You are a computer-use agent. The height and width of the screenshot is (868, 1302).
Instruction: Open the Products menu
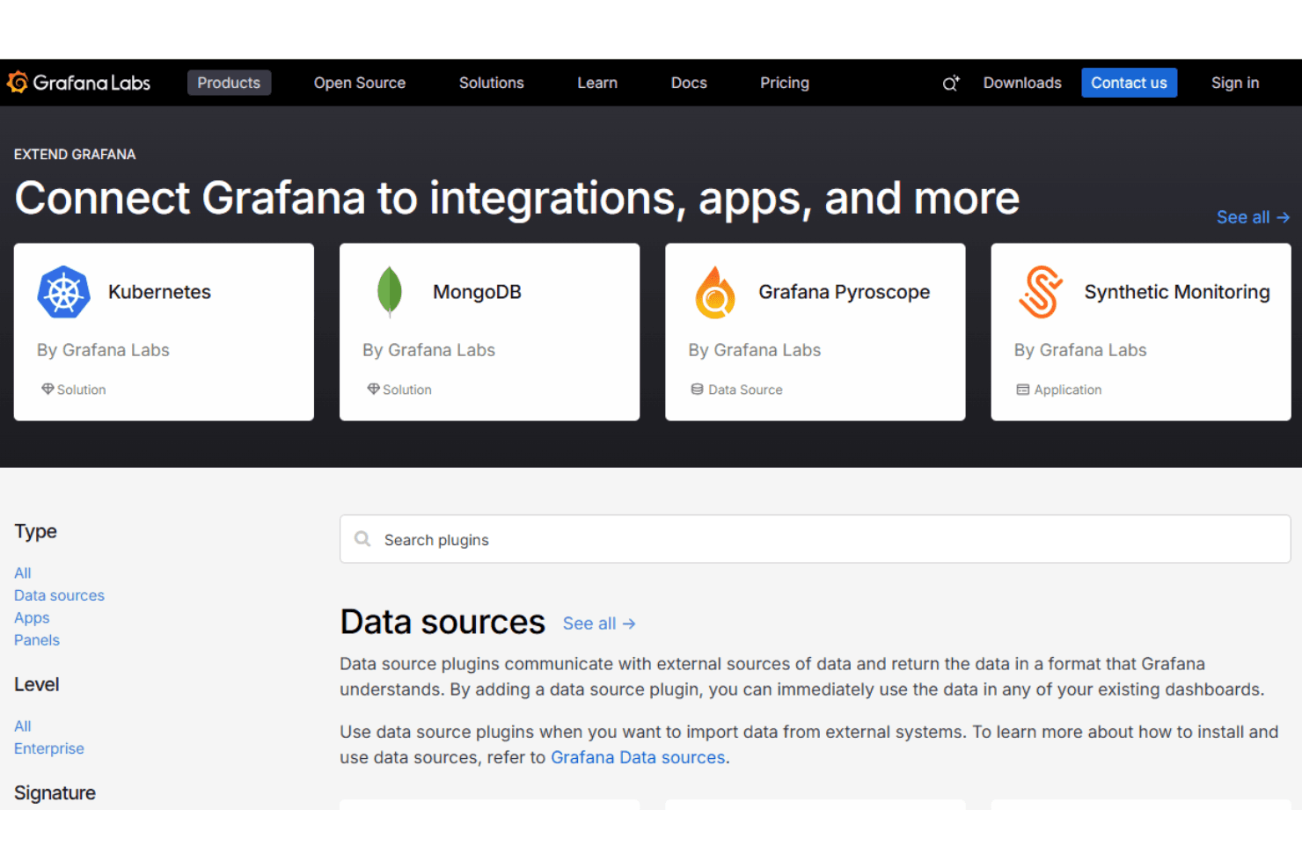click(229, 83)
